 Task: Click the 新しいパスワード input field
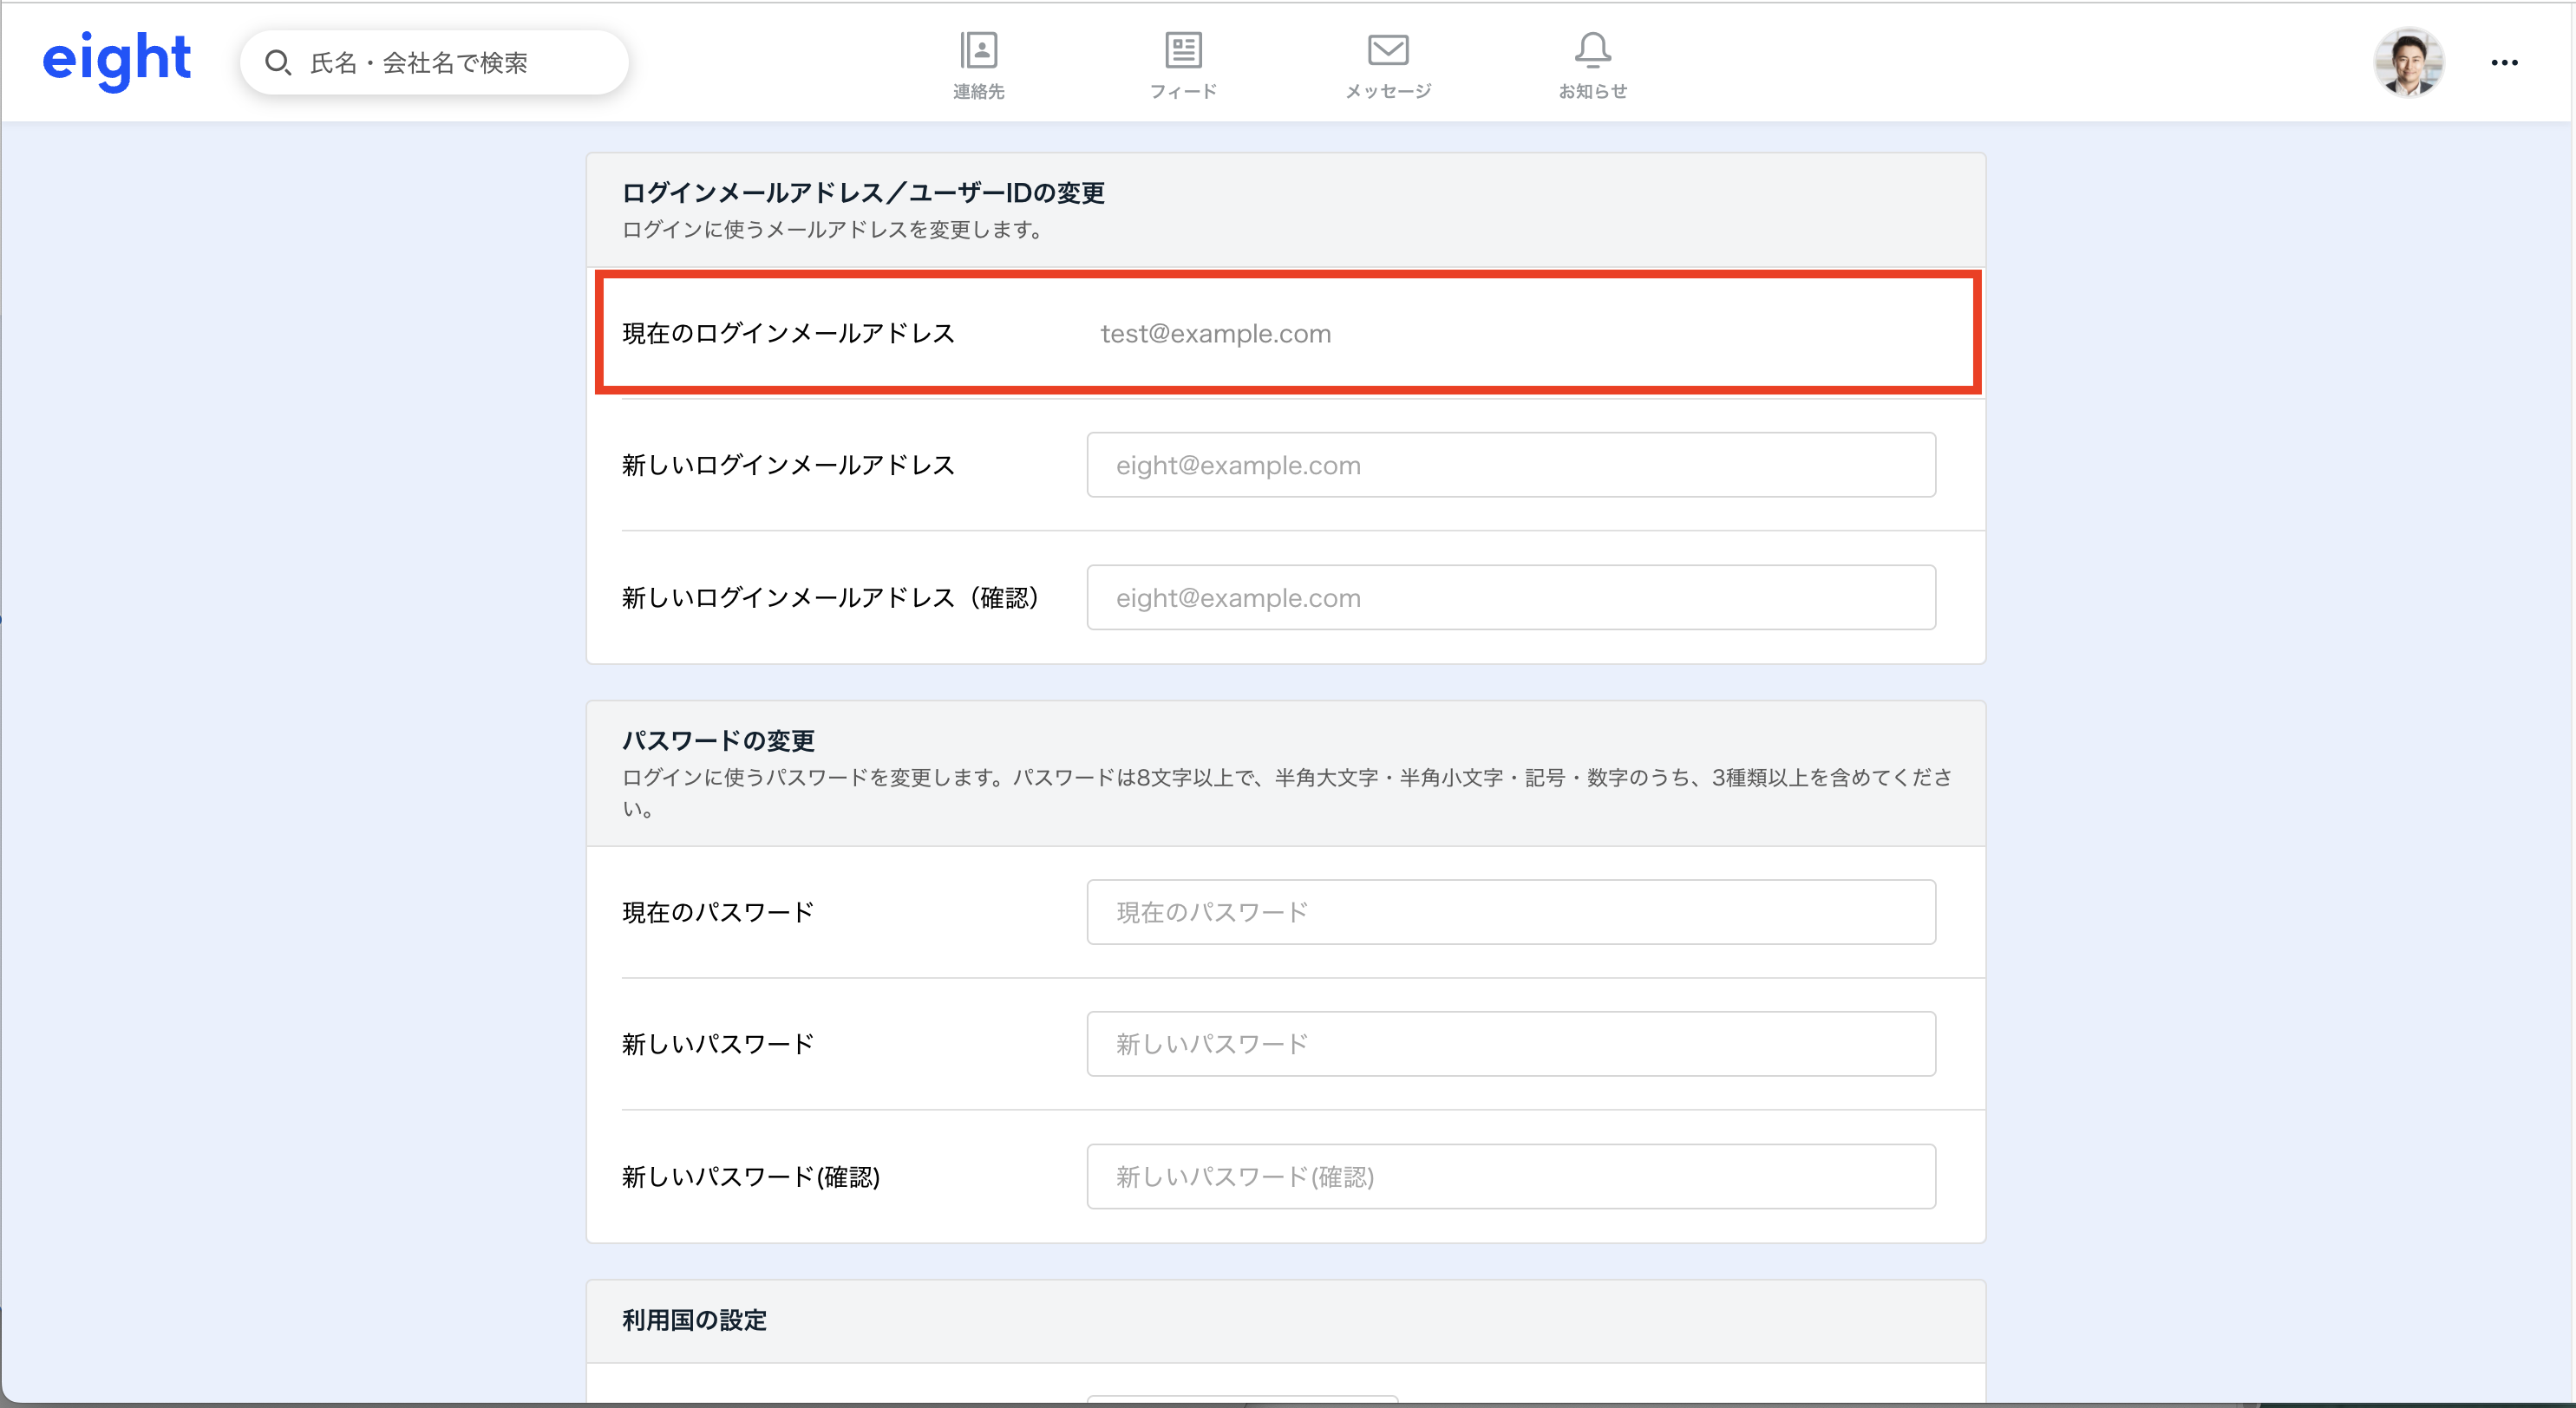[x=1510, y=1043]
